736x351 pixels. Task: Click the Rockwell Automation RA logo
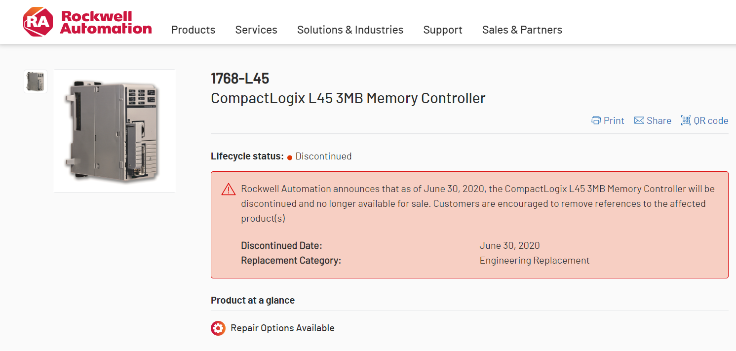38,22
